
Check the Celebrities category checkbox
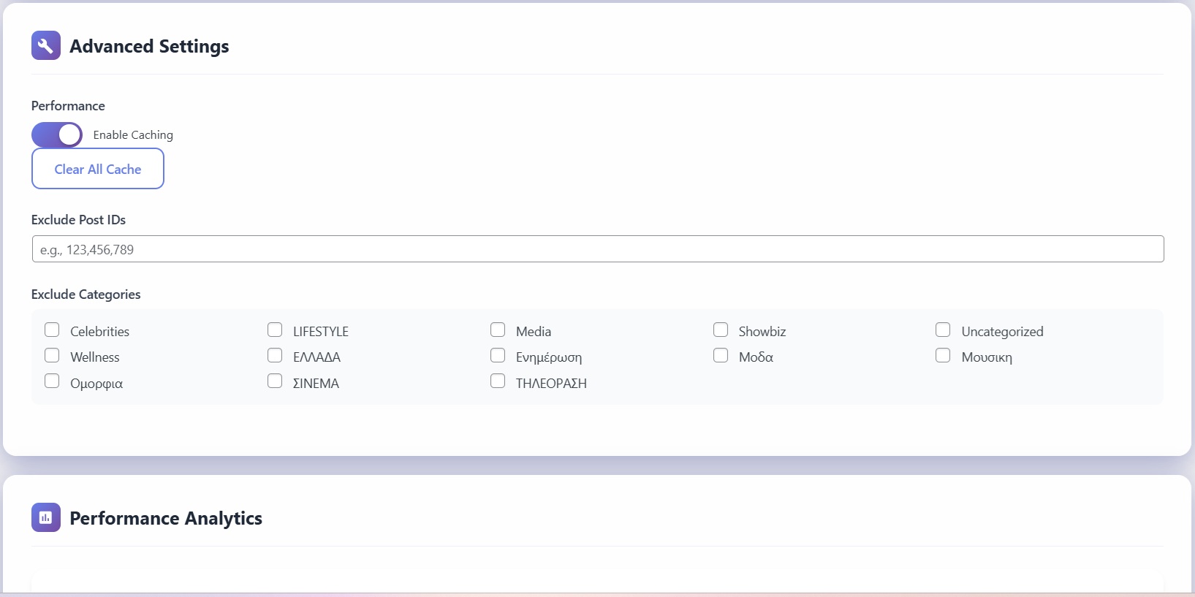[x=52, y=330]
